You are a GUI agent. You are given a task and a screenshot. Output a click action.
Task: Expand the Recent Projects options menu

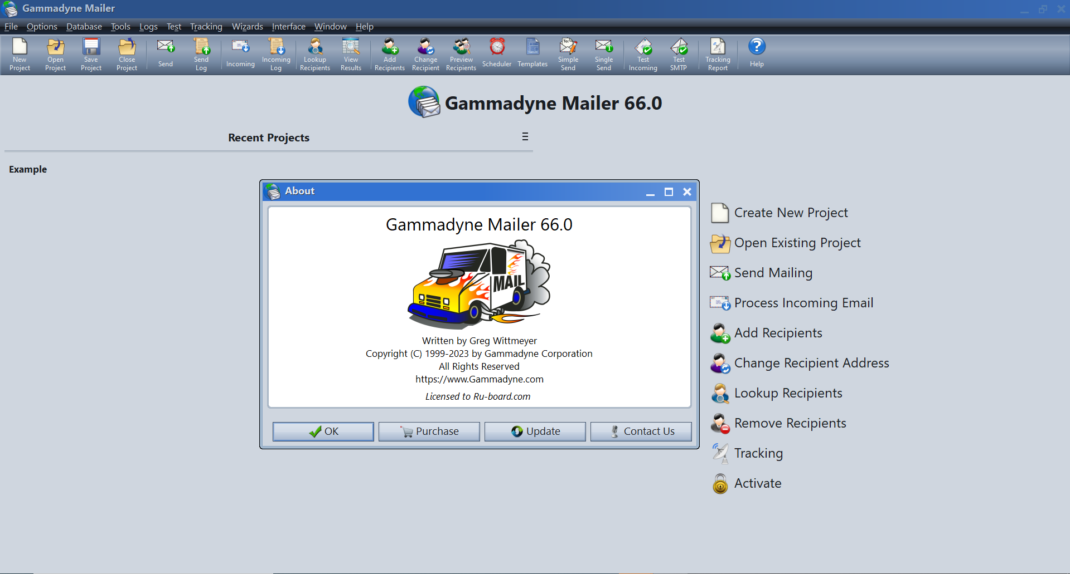525,137
